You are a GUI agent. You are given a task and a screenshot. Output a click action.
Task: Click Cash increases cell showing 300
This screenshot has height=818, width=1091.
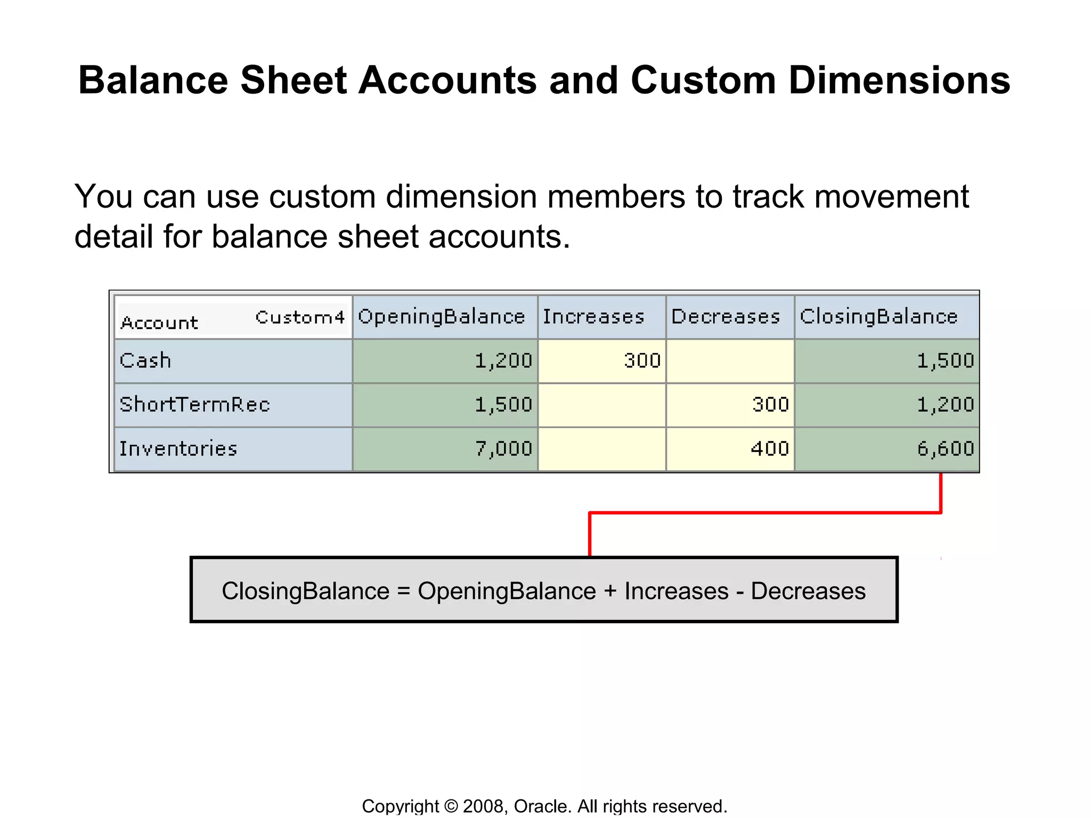(x=602, y=361)
